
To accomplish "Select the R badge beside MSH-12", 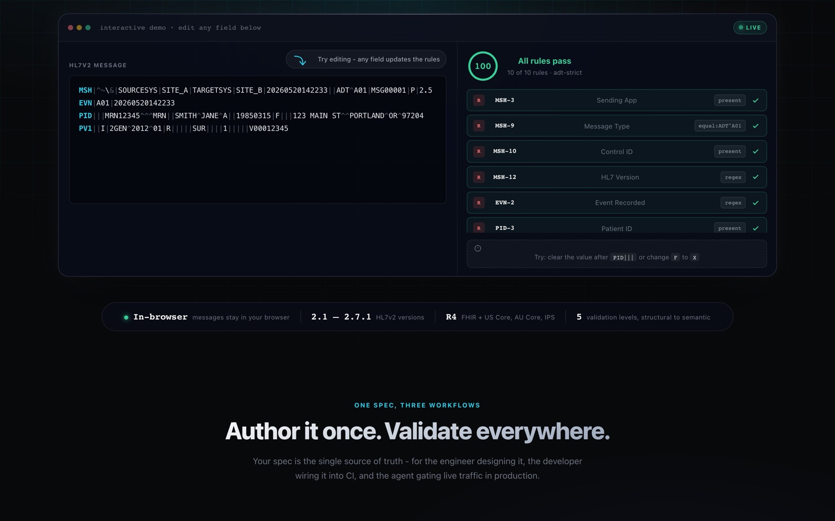I will 479,177.
